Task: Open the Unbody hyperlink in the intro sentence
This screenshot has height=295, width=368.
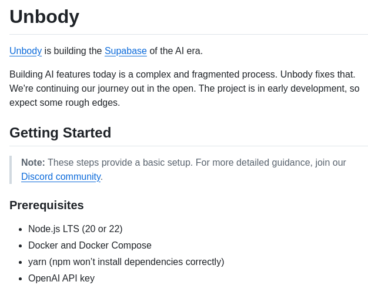Action: [25, 51]
